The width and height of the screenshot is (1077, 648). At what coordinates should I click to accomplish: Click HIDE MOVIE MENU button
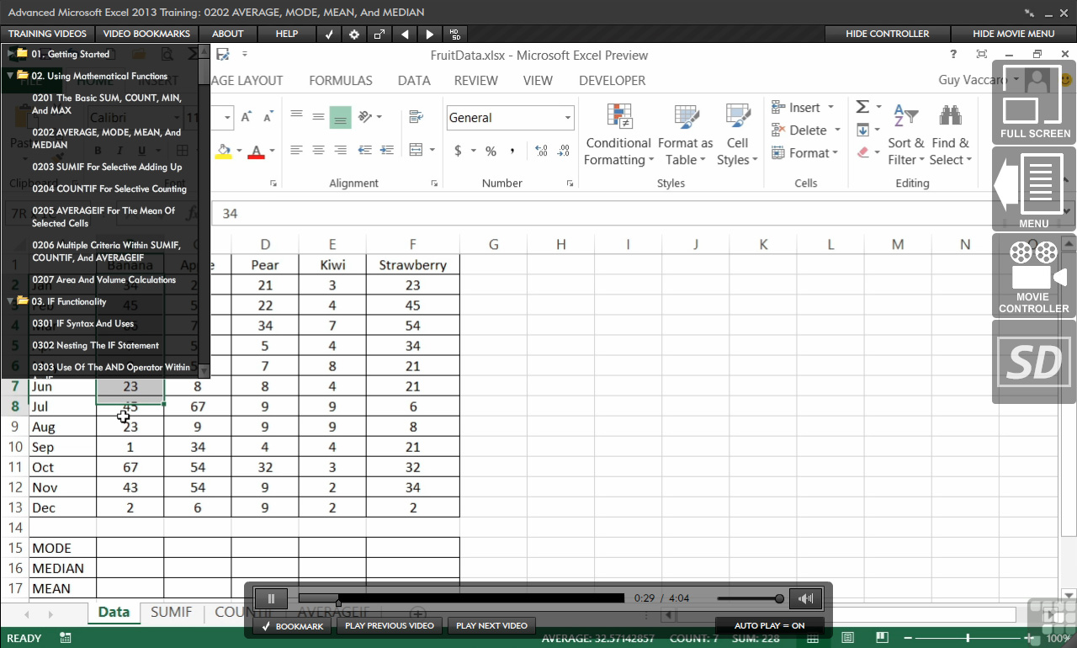(1014, 34)
